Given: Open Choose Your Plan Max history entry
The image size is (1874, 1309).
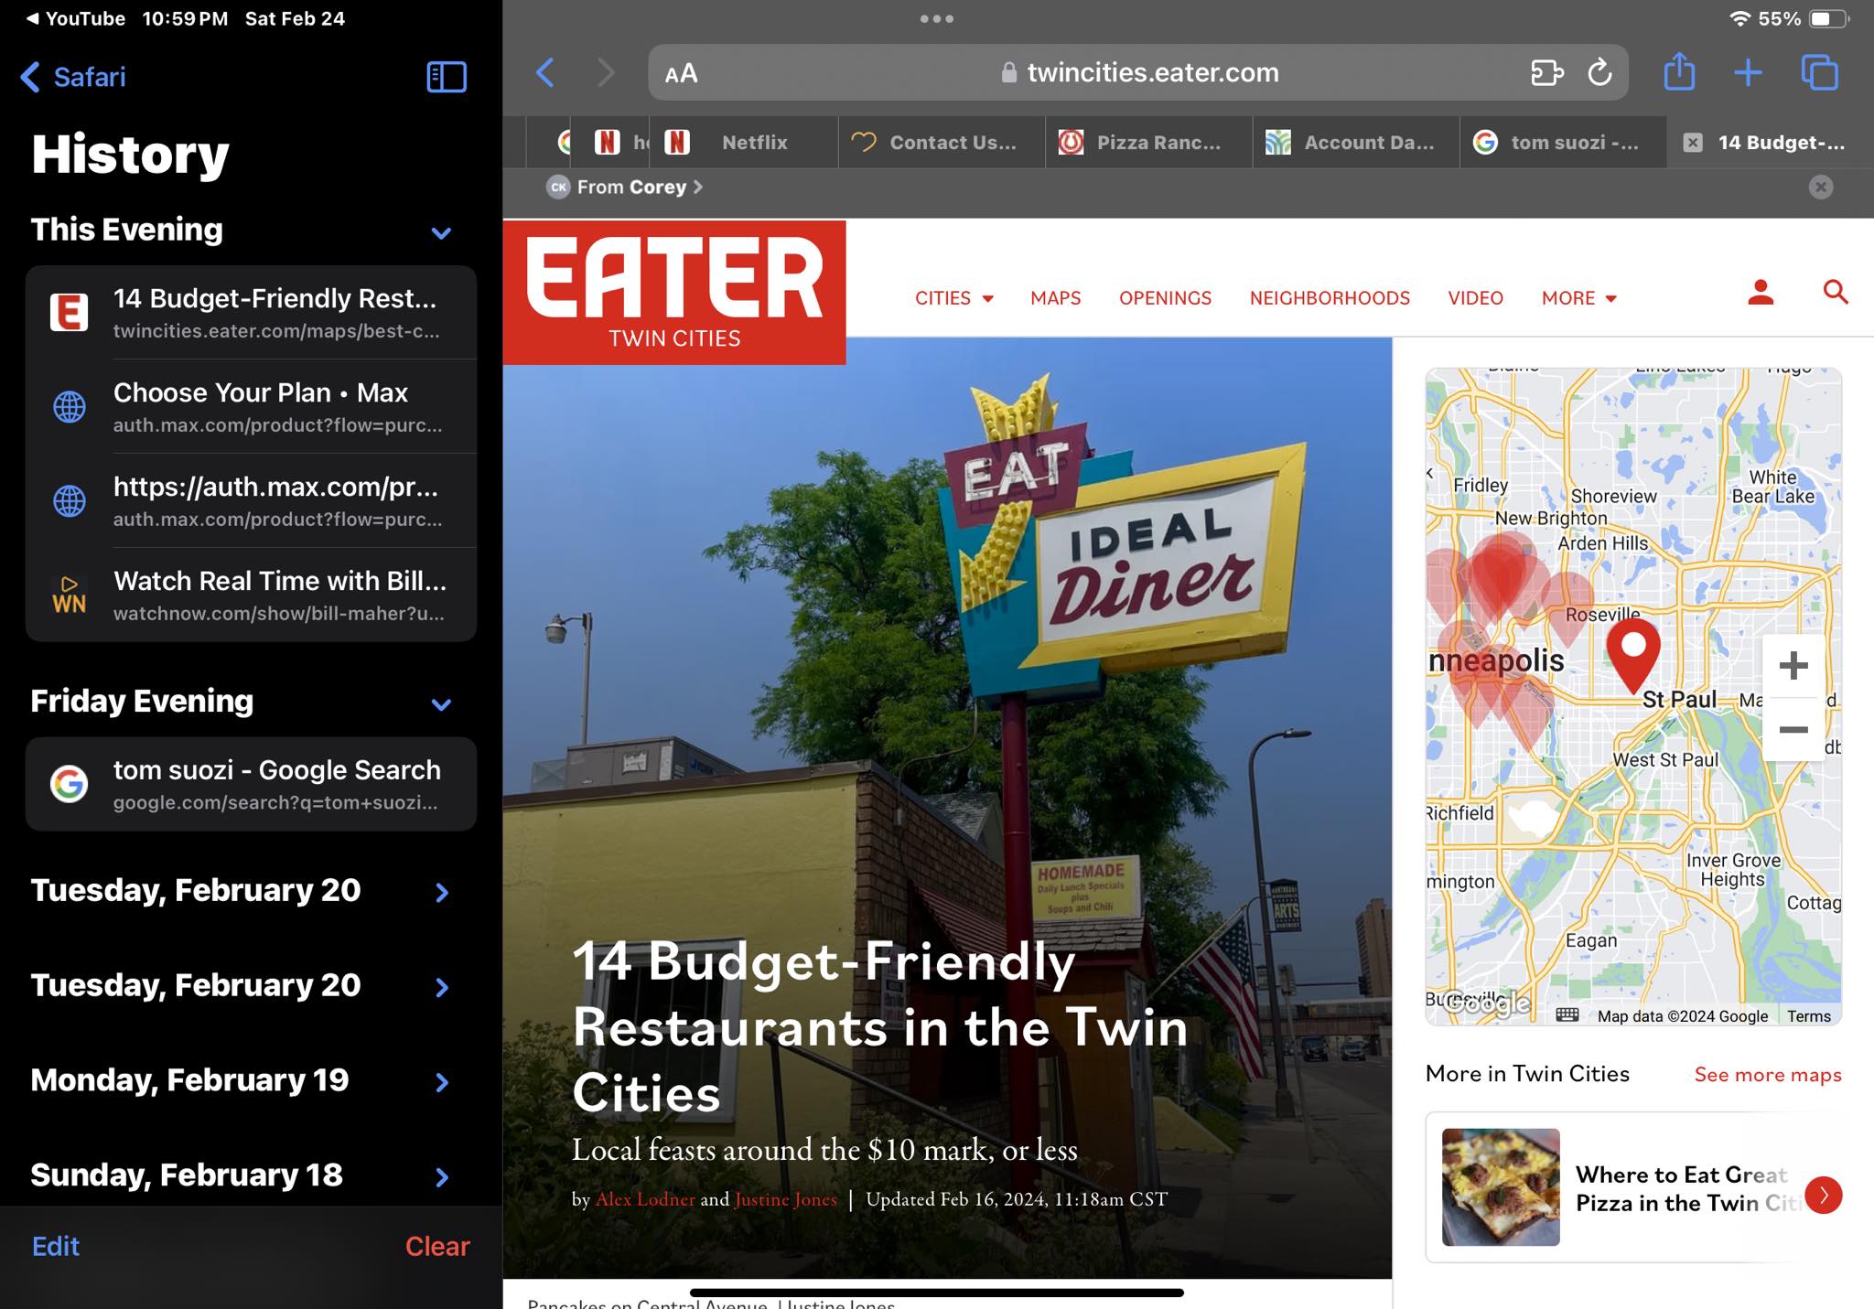Looking at the screenshot, I should pyautogui.click(x=251, y=407).
